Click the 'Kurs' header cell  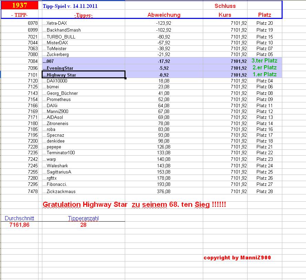(225, 15)
